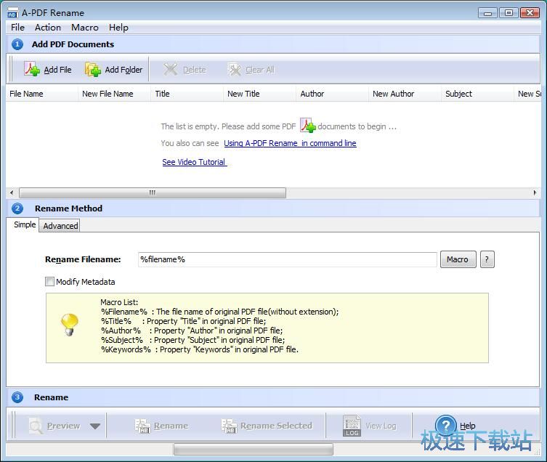
Task: Open the File menu
Action: pos(17,28)
